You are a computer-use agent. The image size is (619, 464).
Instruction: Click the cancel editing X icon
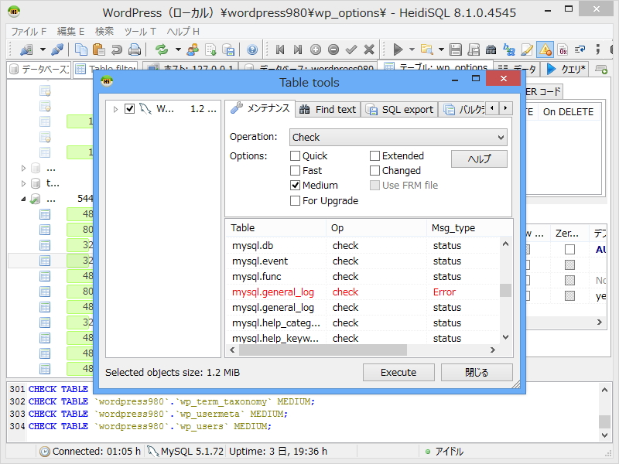[x=369, y=49]
